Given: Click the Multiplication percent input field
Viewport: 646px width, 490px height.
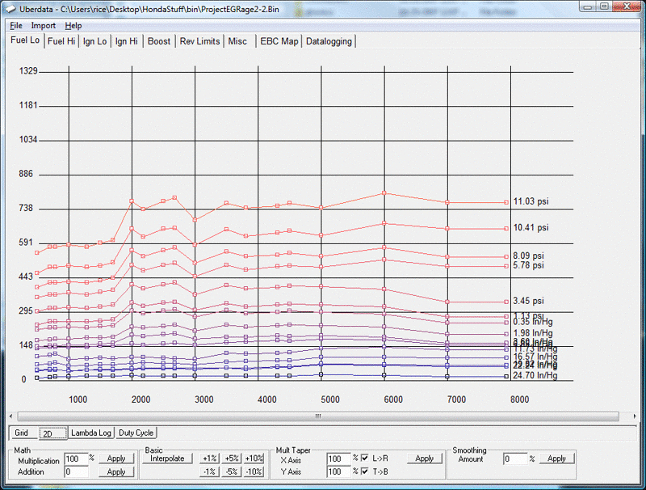Looking at the screenshot, I should pyautogui.click(x=76, y=458).
